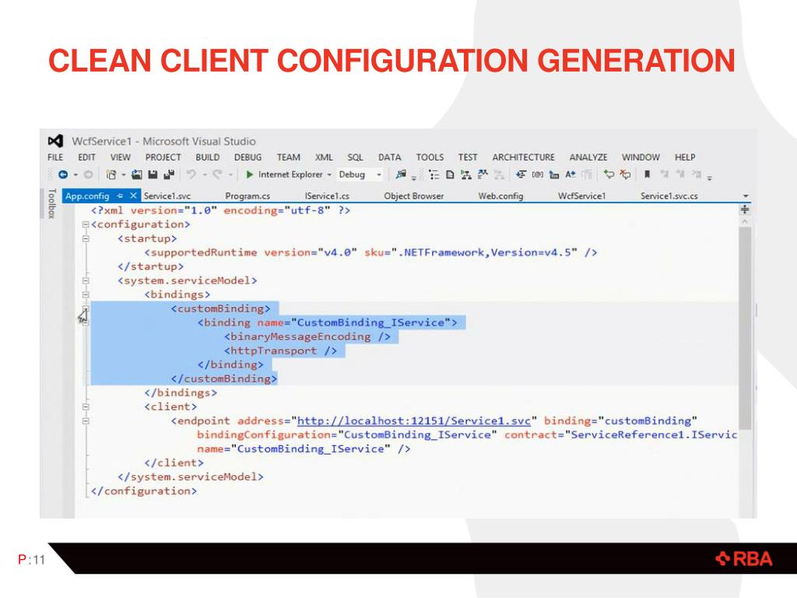Click the Bookmark icon in the toolbar

tap(647, 174)
